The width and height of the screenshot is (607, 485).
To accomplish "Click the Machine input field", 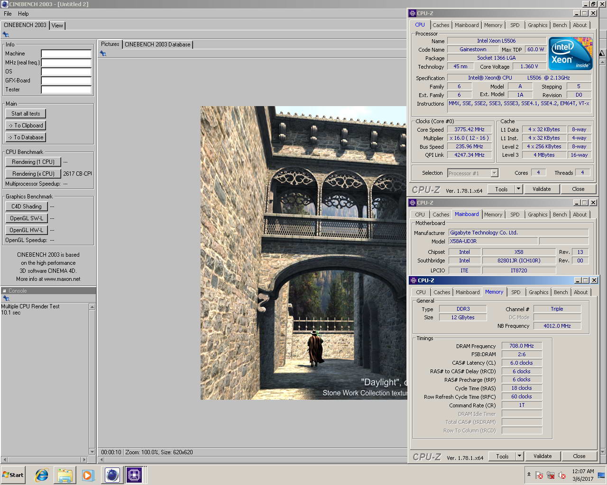I will (66, 54).
